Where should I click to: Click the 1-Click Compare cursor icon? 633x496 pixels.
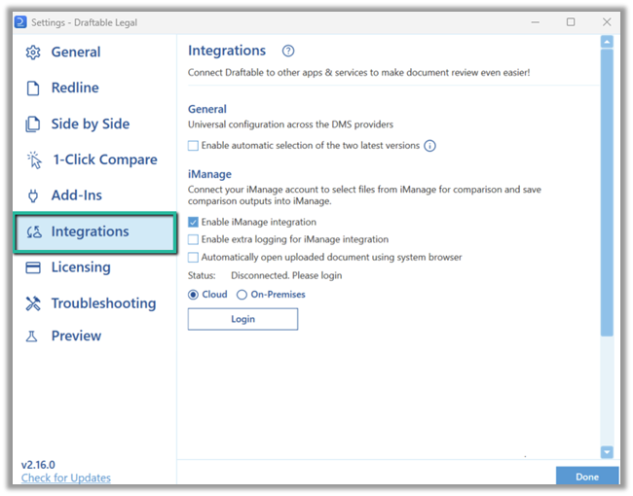pos(34,160)
